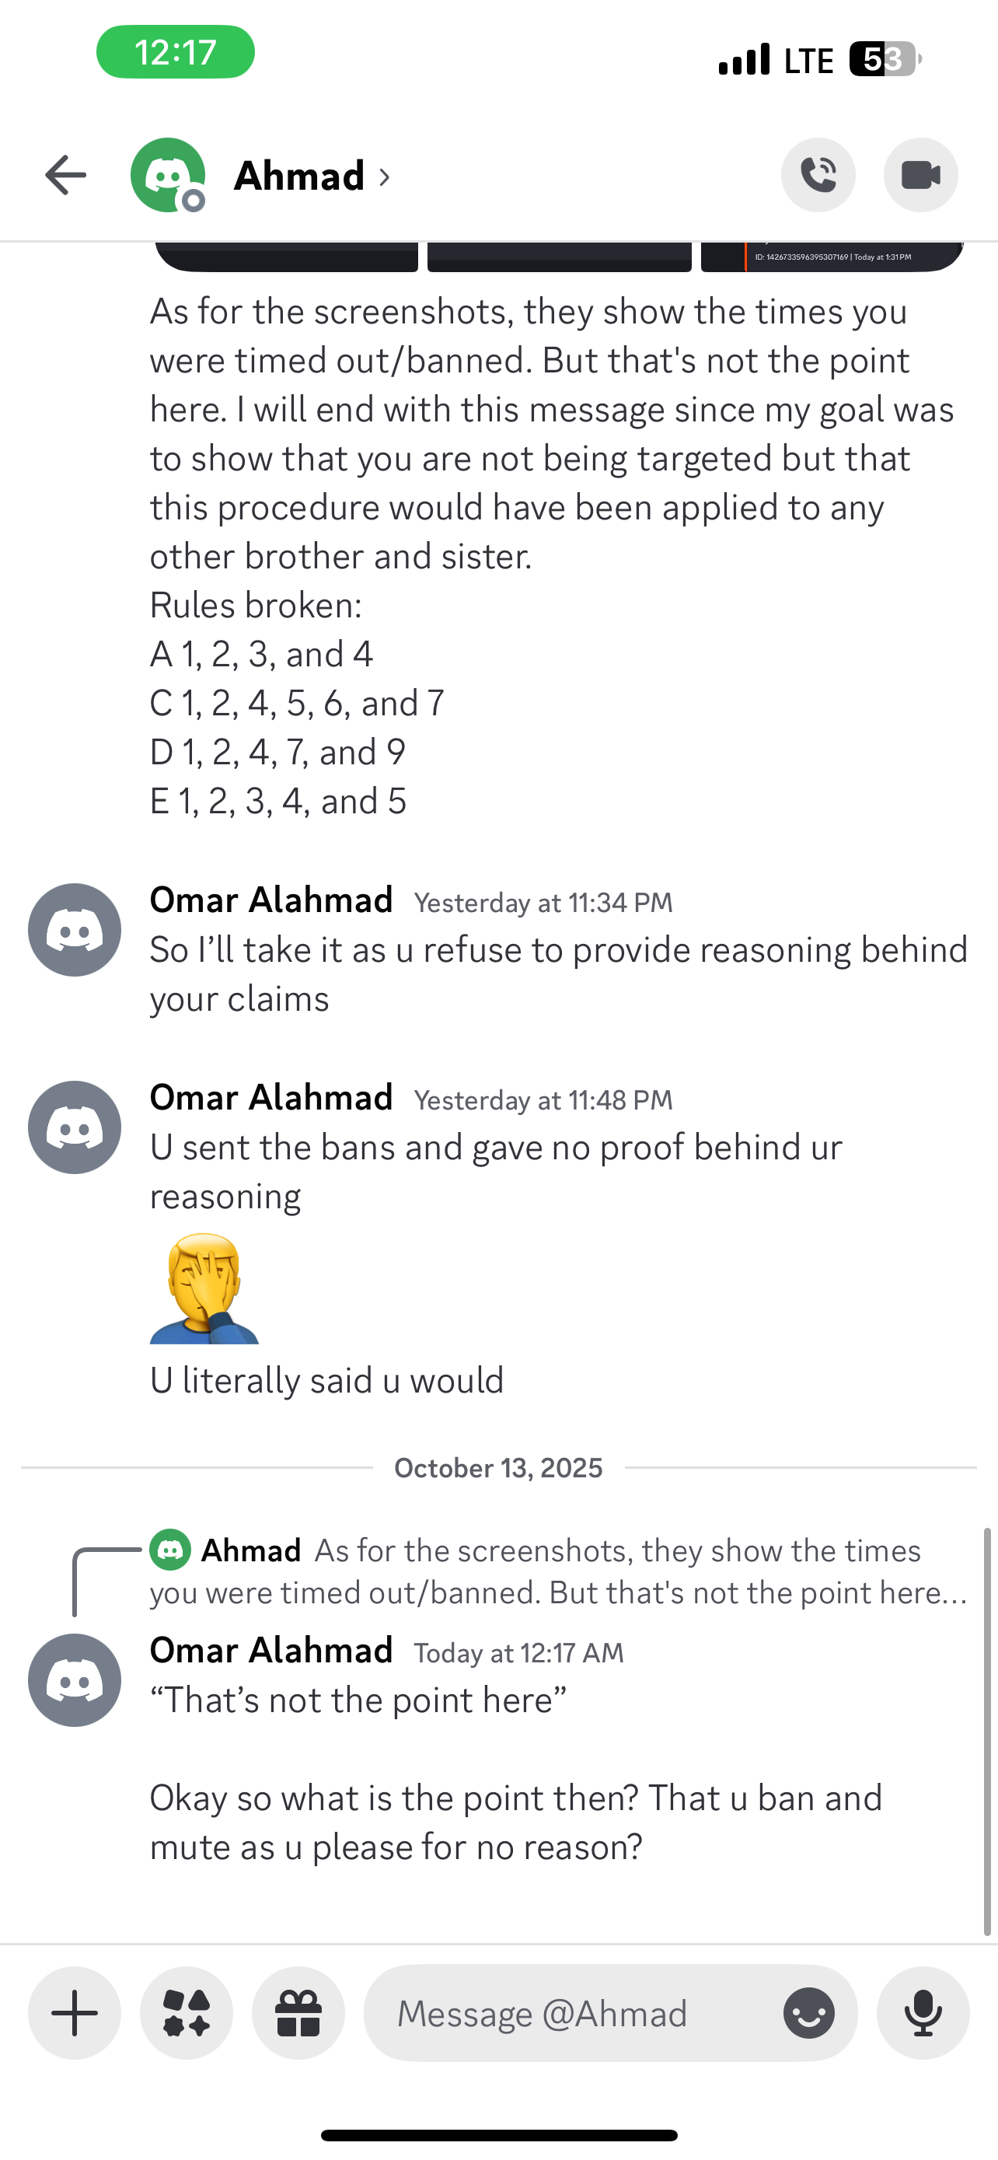Open the first dark screenshot thumbnail

(x=287, y=257)
